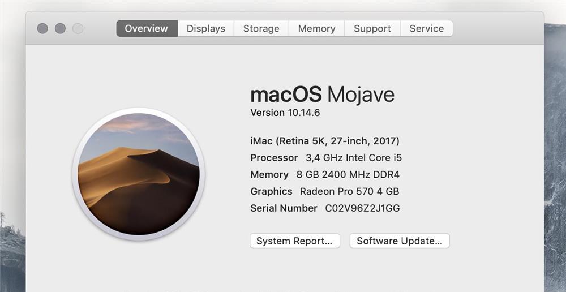Click the Serial Number value
This screenshot has height=292, width=566.
coord(362,208)
